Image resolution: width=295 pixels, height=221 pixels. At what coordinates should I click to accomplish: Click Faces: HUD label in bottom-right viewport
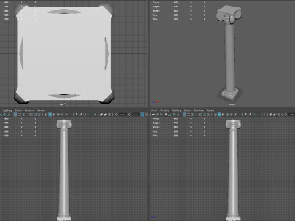coord(156,127)
